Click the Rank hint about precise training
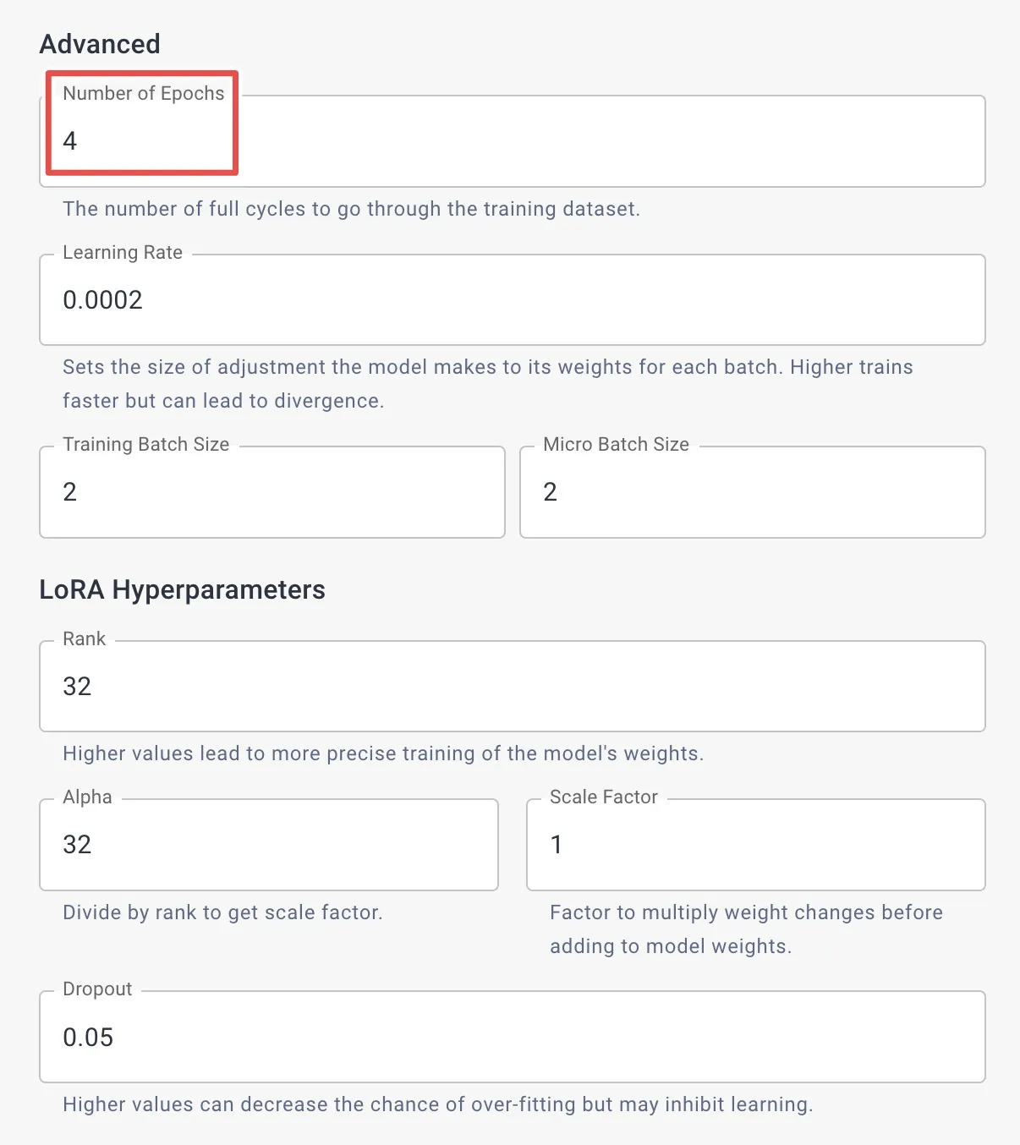The image size is (1020, 1145). (383, 753)
